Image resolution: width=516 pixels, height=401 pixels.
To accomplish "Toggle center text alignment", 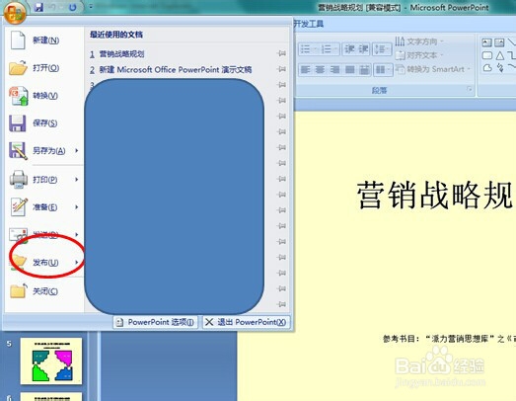I will pyautogui.click(x=321, y=69).
